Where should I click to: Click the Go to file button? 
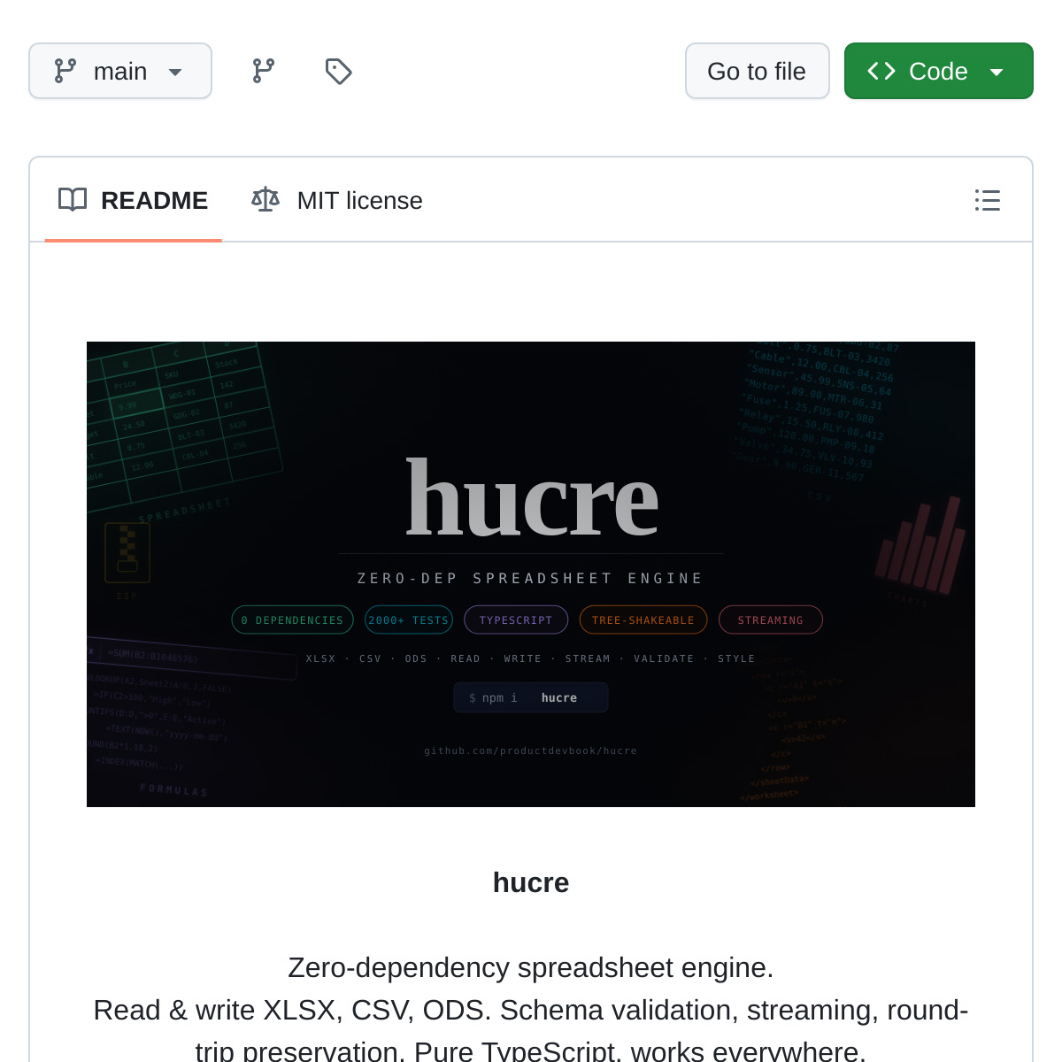pos(757,71)
